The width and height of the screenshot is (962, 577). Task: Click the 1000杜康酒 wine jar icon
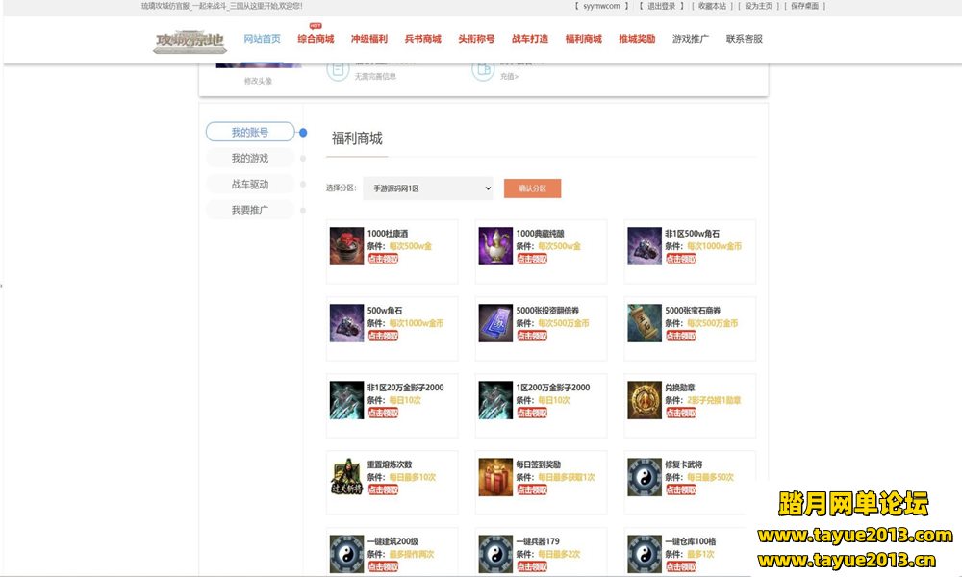[x=346, y=246]
